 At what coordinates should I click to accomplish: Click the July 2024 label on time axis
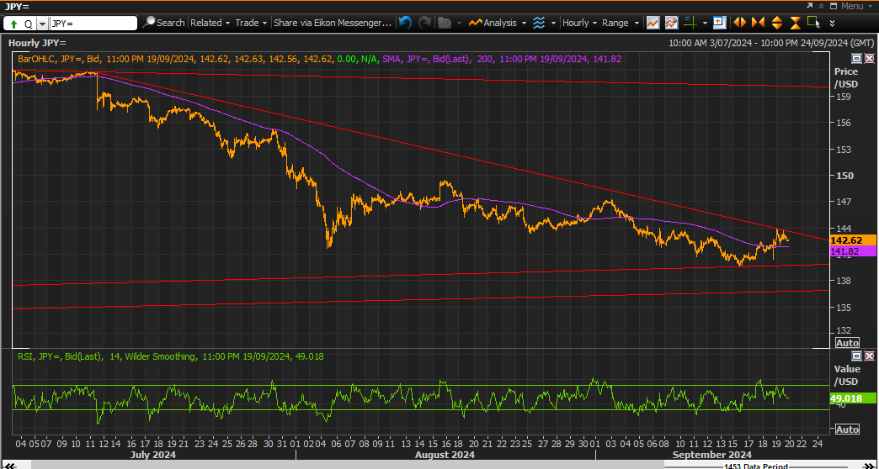152,455
